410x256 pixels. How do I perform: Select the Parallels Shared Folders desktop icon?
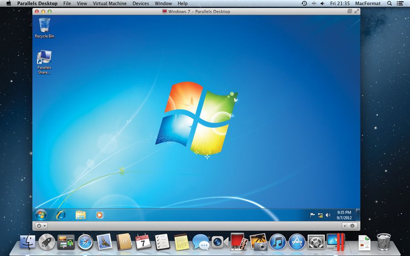point(44,62)
